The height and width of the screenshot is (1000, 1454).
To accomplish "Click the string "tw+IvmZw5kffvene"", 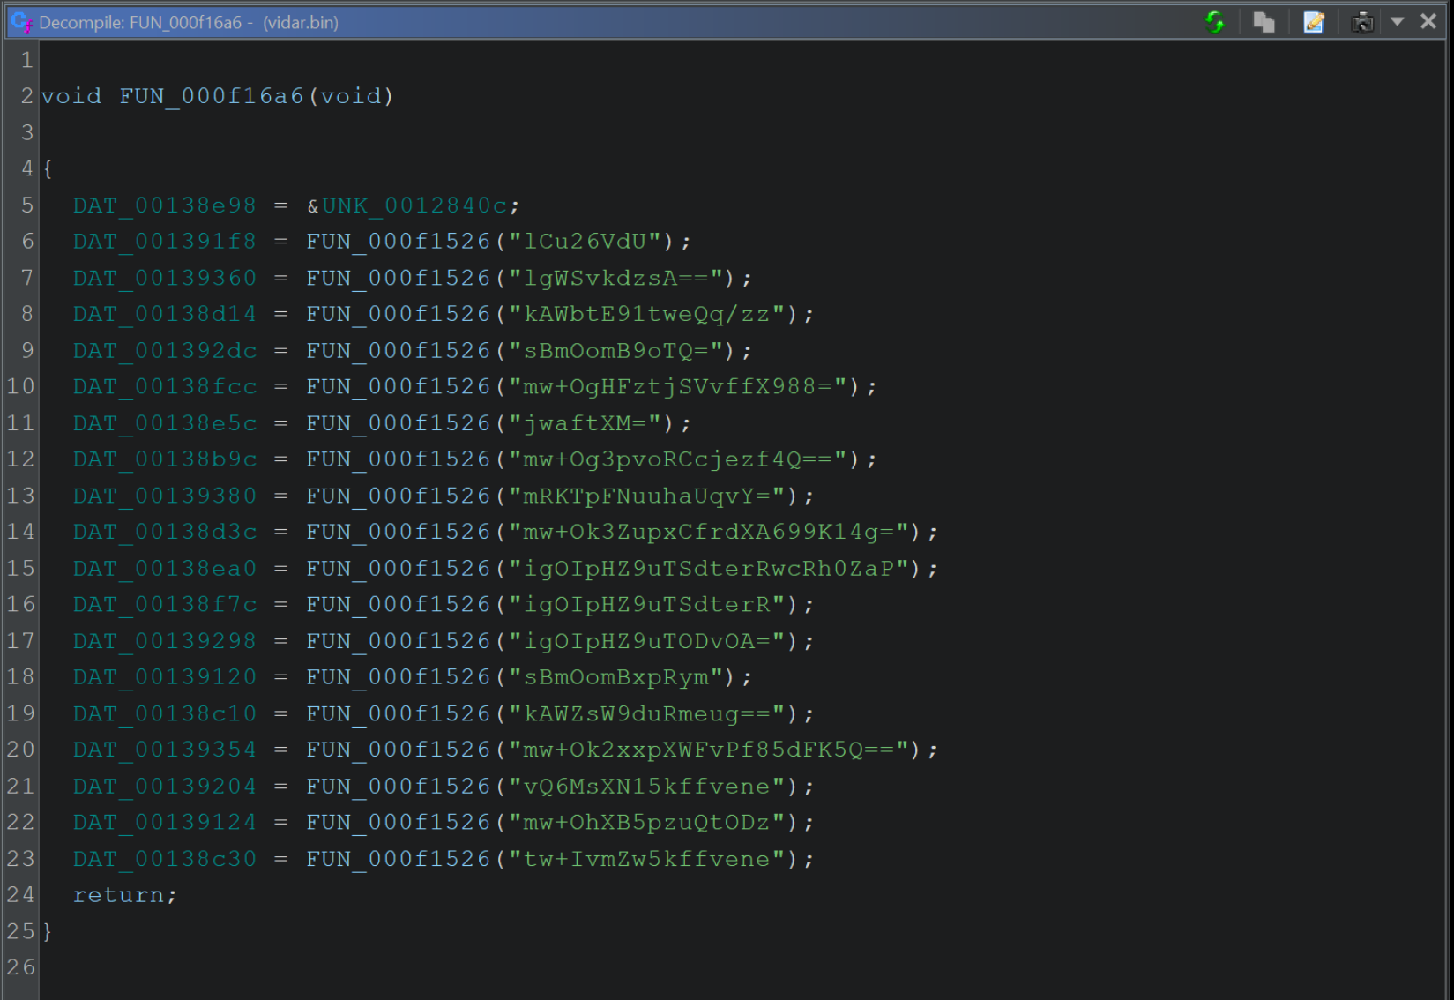I will point(658,858).
